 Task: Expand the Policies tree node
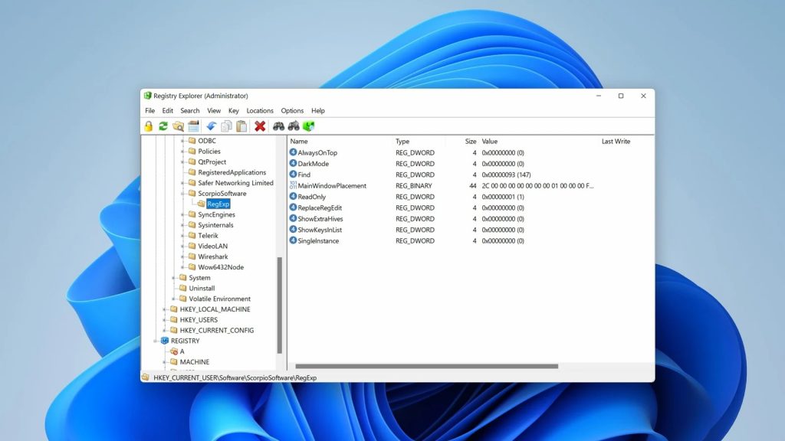[x=184, y=152]
